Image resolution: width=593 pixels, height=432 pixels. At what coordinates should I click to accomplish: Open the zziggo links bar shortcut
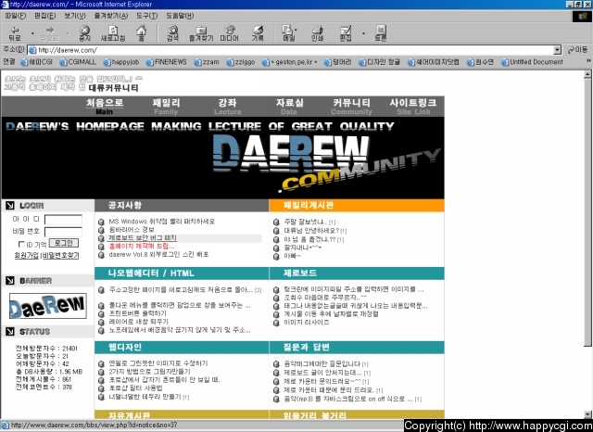[x=241, y=62]
